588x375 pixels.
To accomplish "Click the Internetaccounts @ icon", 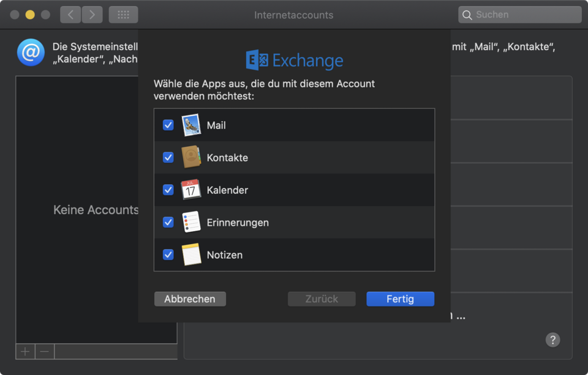I will 31,53.
